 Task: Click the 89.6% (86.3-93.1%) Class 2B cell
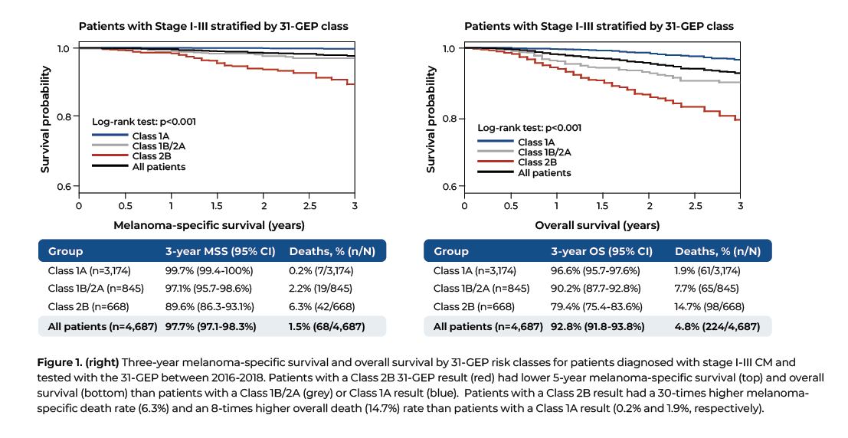pos(207,306)
